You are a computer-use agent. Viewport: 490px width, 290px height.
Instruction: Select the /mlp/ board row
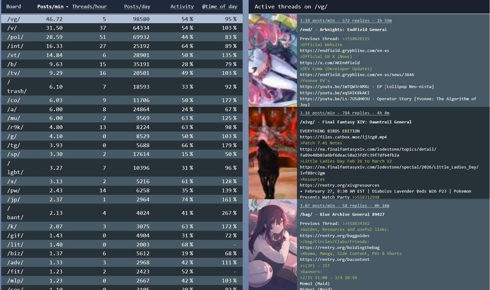click(122, 281)
